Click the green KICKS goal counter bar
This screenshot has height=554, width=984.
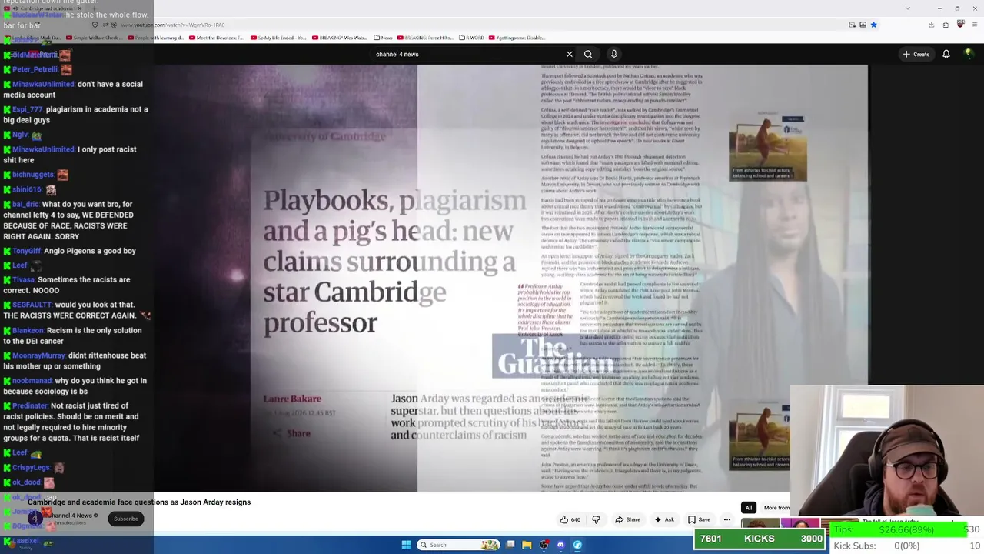pos(760,539)
